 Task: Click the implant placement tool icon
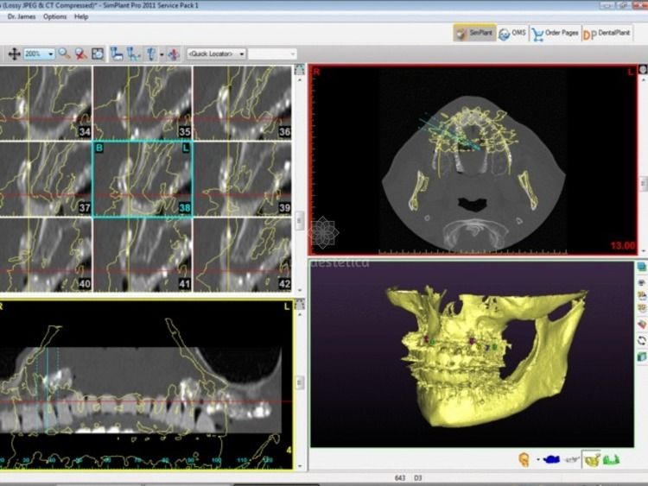[x=153, y=54]
